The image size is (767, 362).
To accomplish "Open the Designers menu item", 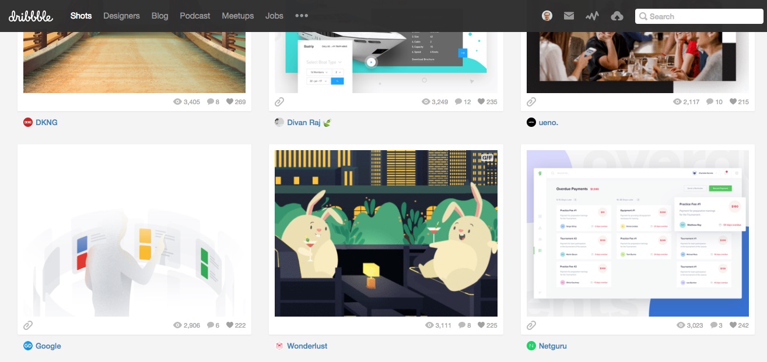I will coord(121,16).
